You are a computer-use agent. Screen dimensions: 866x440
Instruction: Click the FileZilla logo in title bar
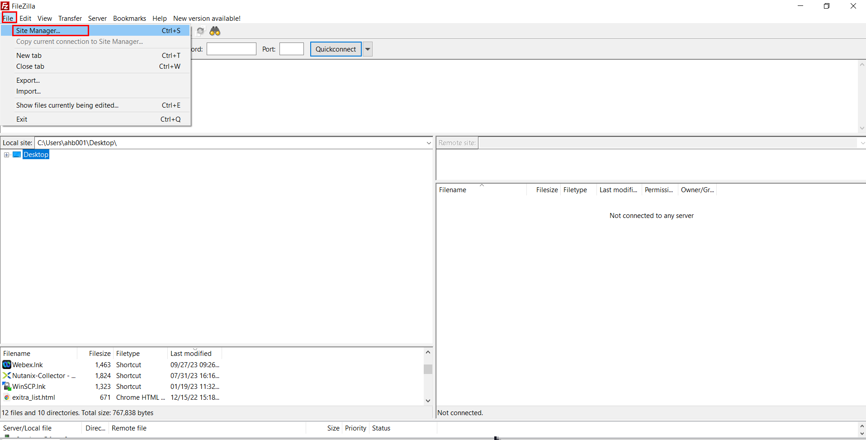5,6
